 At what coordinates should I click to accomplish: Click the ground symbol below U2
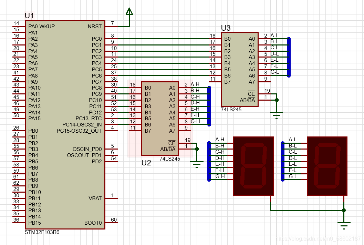pyautogui.click(x=197, y=165)
